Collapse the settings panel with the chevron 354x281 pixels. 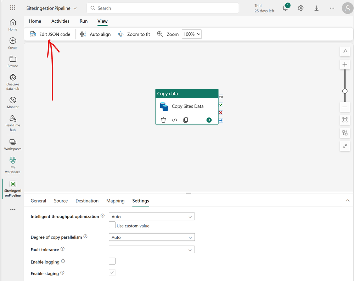(x=347, y=200)
